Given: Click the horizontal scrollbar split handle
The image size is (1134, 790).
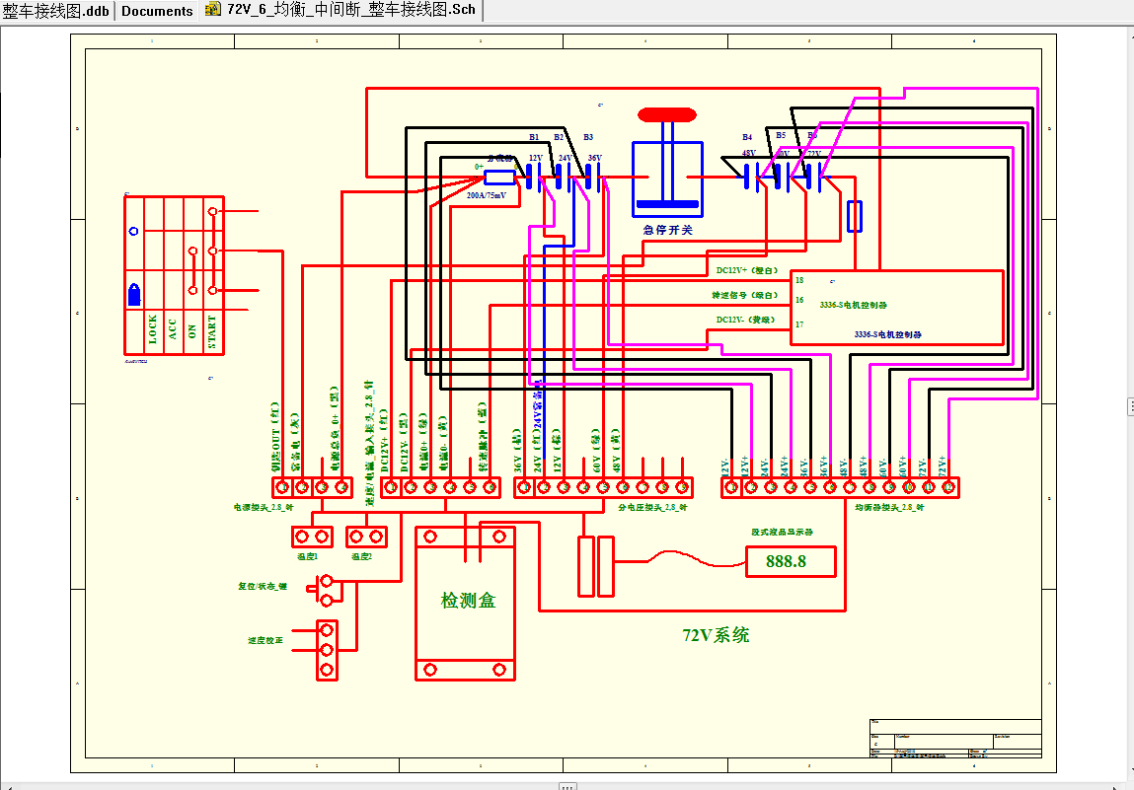Looking at the screenshot, I should tap(567, 786).
